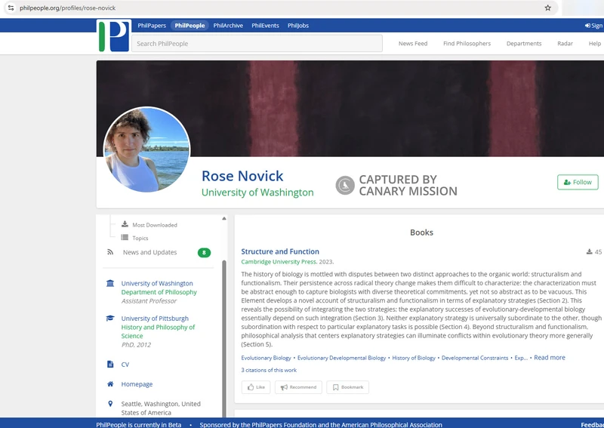Click the Canary Mission bird logo
This screenshot has height=428, width=604.
tap(345, 185)
